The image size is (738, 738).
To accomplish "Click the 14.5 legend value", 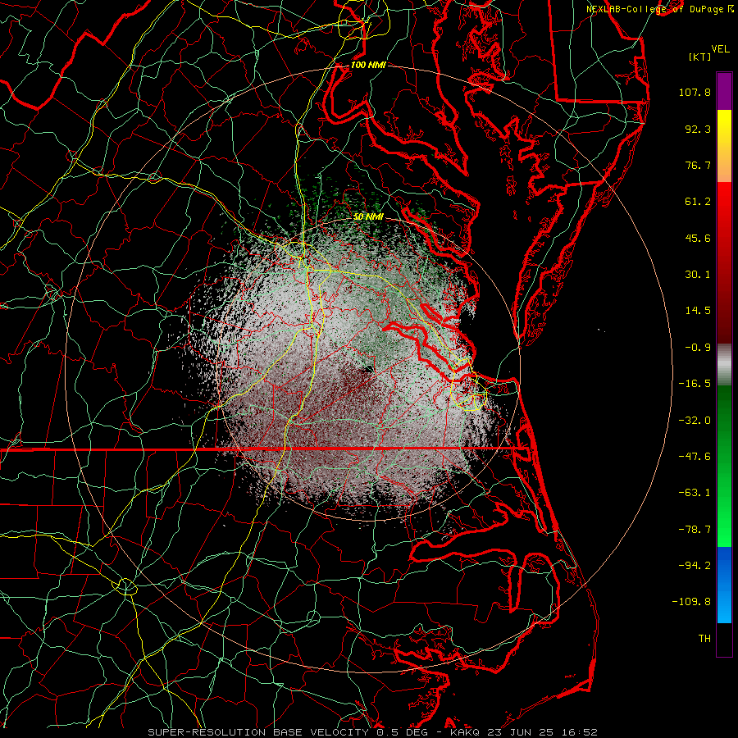I will tap(698, 311).
